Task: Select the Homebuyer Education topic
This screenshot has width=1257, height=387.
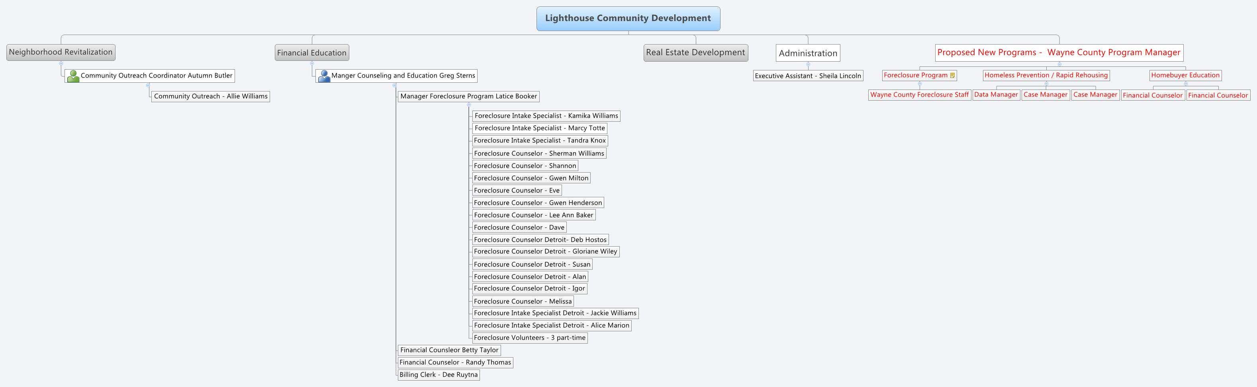Action: pyautogui.click(x=1185, y=76)
